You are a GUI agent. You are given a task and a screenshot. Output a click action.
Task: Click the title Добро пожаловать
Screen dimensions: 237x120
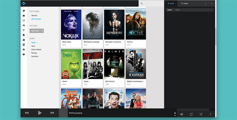pos(135,81)
